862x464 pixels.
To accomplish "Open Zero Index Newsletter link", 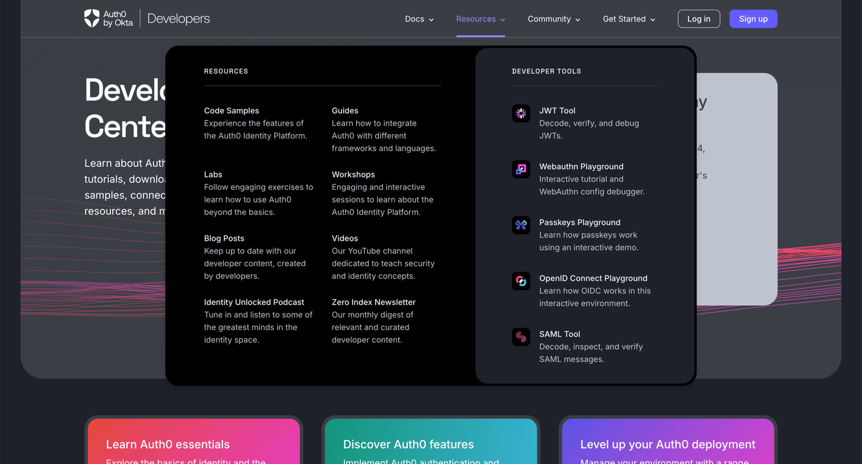I will 374,302.
